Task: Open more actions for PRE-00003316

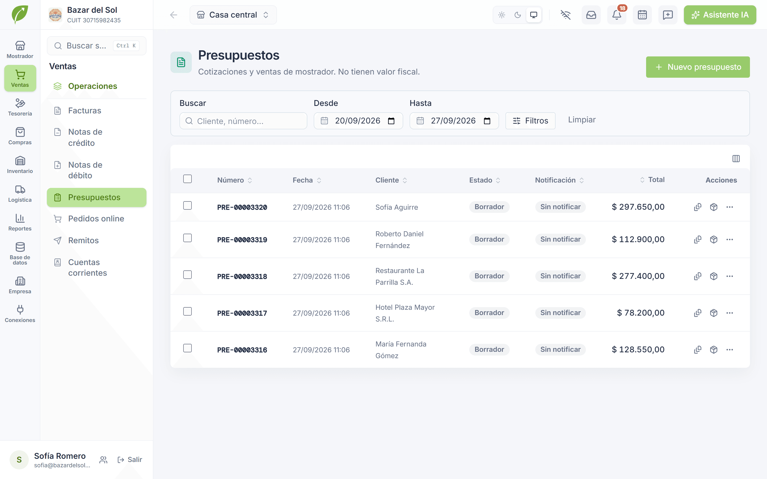Action: [x=730, y=350]
